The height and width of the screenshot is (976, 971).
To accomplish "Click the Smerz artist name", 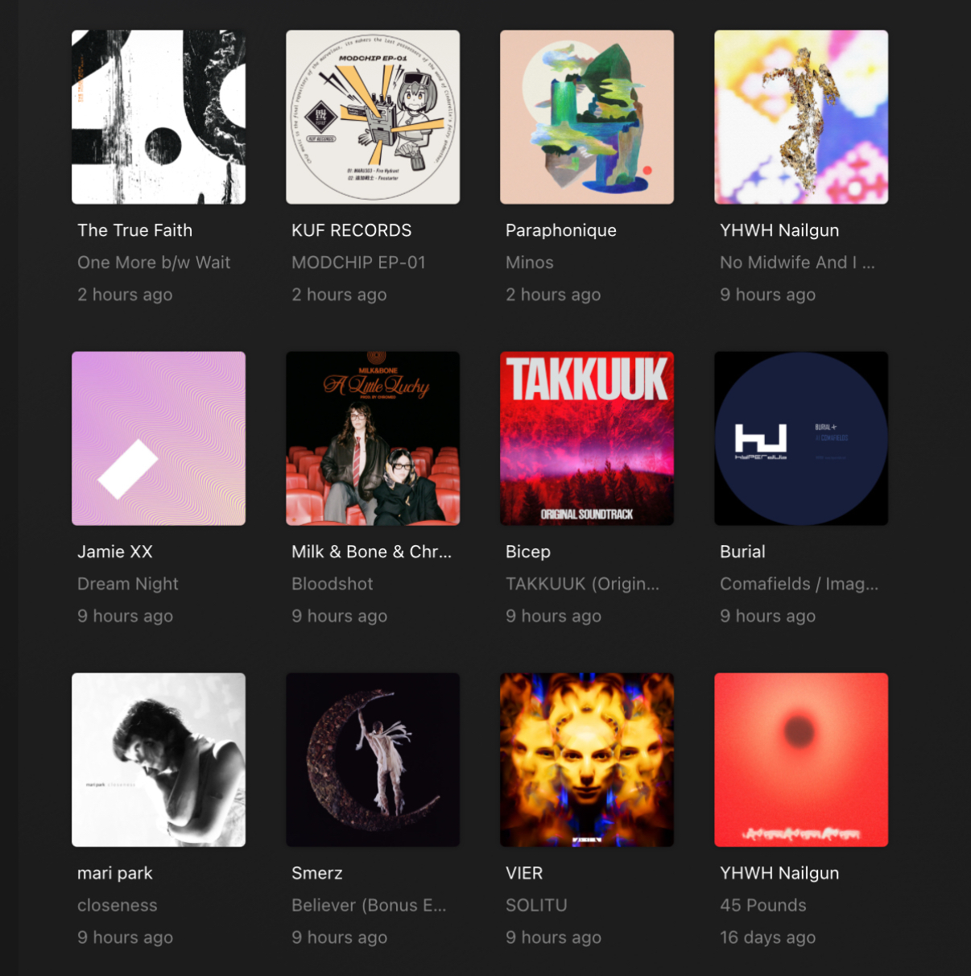I will [x=317, y=873].
